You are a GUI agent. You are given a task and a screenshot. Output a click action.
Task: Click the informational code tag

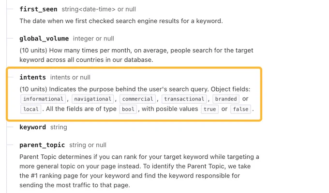(43, 99)
